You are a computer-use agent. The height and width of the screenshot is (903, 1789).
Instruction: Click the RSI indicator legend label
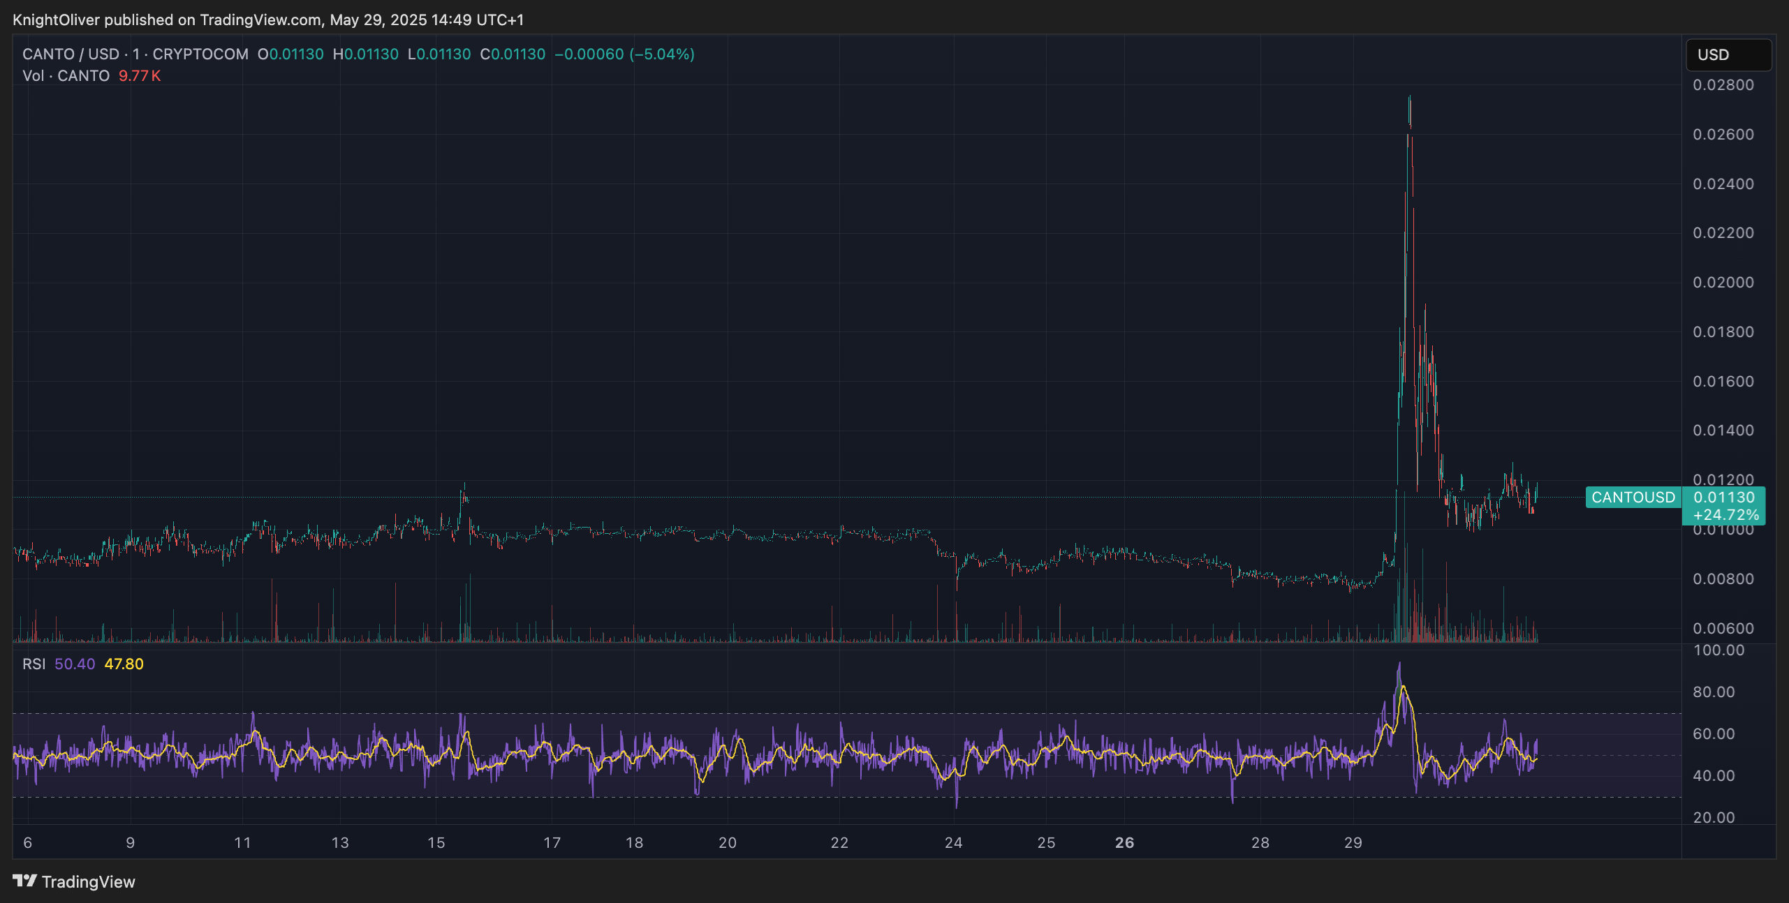[x=34, y=664]
